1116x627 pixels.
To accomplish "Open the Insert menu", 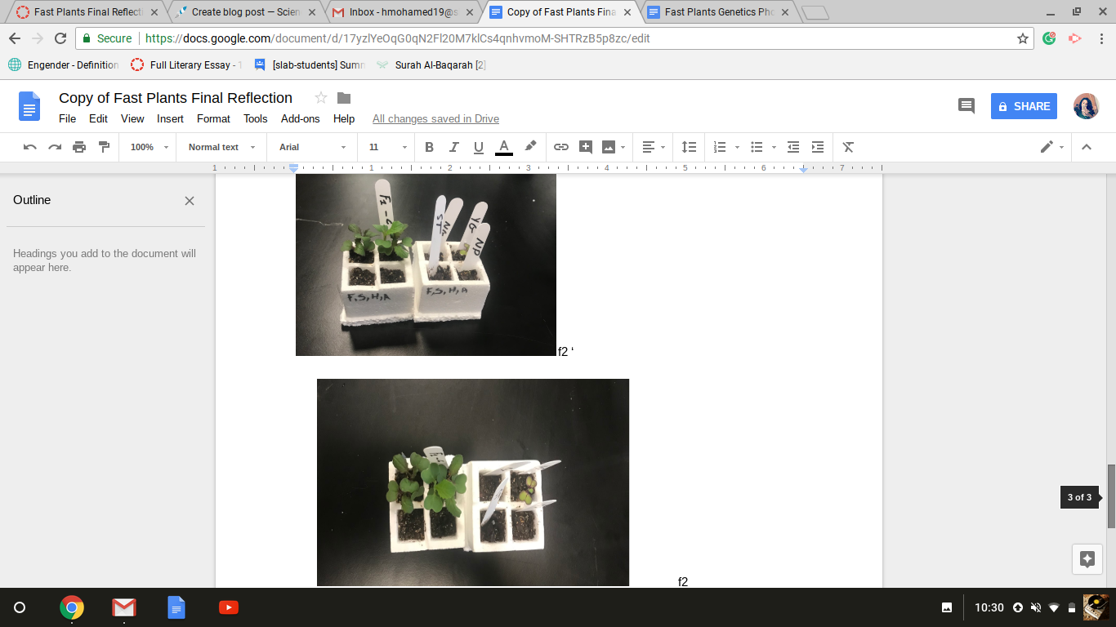I will 170,118.
